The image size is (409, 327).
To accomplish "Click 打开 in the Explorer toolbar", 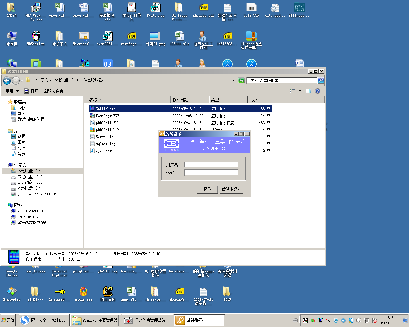I will (x=31, y=91).
